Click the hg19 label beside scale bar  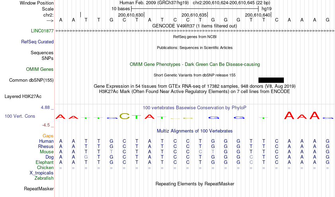click(267, 9)
